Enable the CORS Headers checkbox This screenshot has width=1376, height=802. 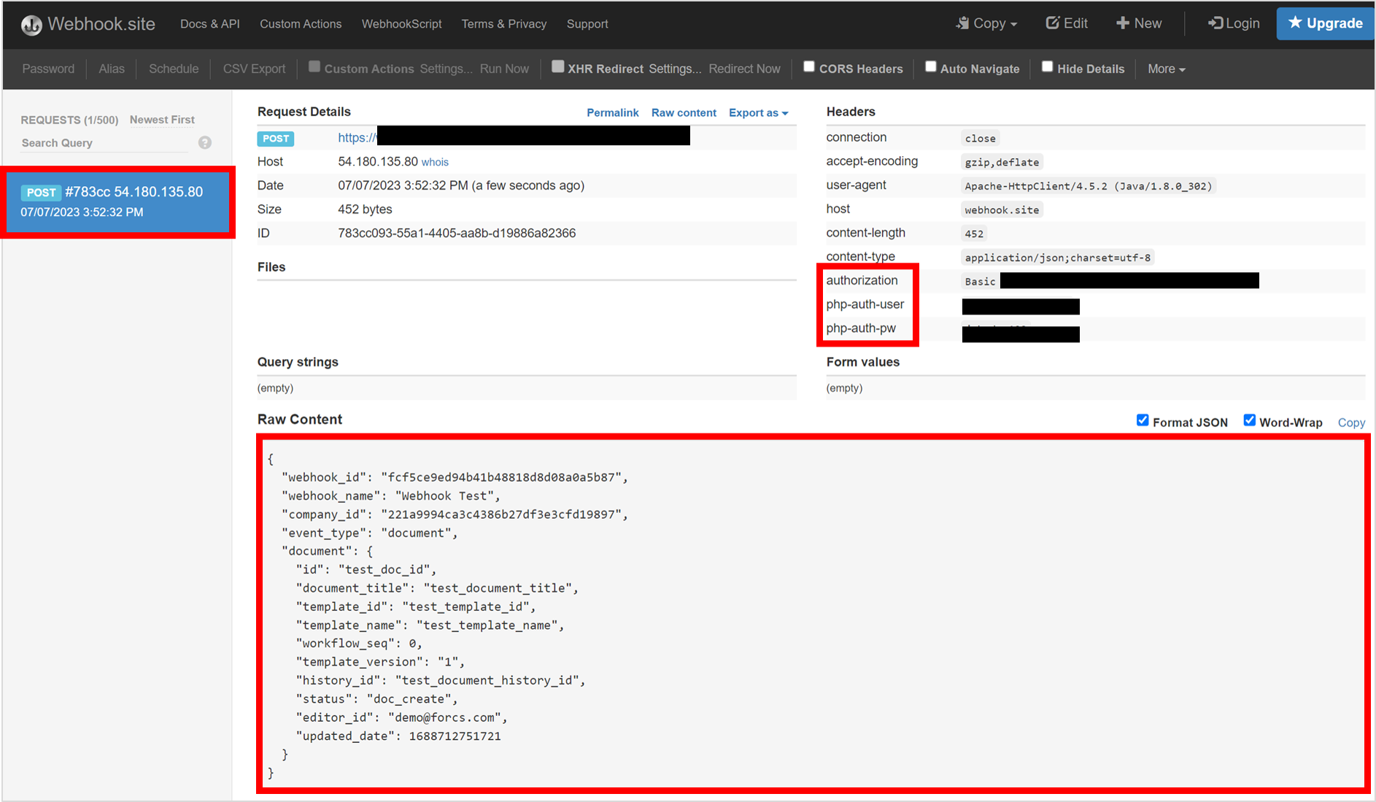pos(808,67)
